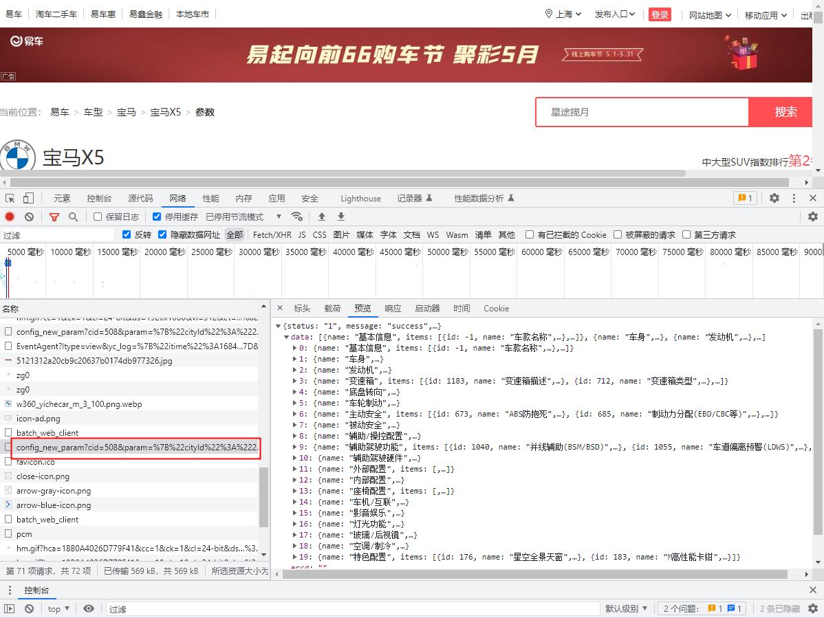Click the 星途揽月 search input field
Image resolution: width=824 pixels, height=618 pixels.
click(x=642, y=112)
